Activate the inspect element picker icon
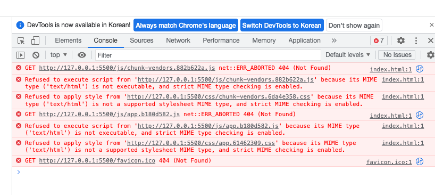Viewport: 435px width, 195px height. [x=21, y=41]
